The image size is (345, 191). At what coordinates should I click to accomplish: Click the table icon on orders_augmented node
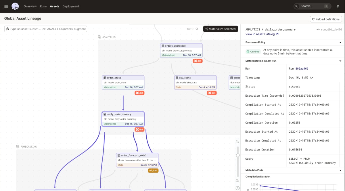[163, 46]
